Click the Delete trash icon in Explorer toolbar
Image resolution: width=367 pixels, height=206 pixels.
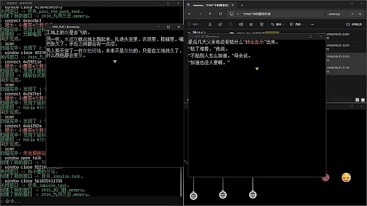(x=262, y=24)
